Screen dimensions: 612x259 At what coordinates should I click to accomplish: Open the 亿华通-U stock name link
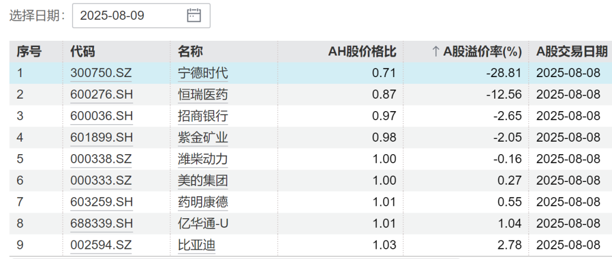point(203,223)
